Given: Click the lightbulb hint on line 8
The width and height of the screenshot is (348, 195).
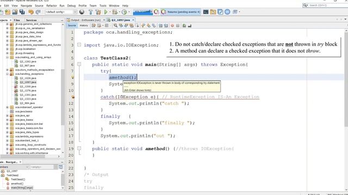Looking at the screenshot, I should (72, 77).
